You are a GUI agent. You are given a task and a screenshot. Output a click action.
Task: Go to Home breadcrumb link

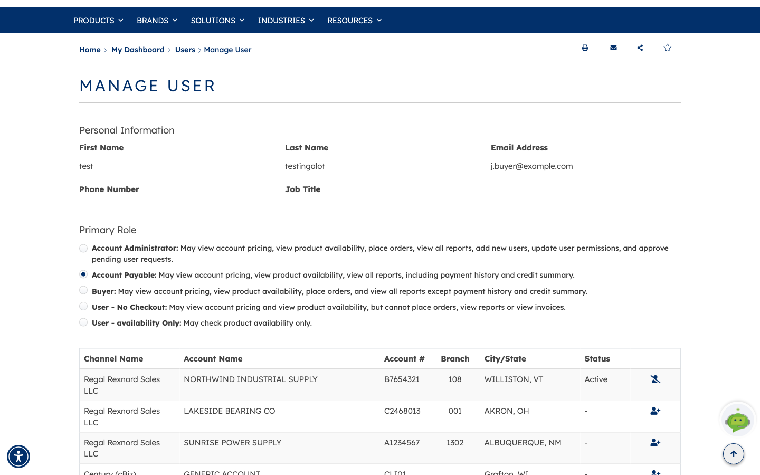[x=90, y=50]
